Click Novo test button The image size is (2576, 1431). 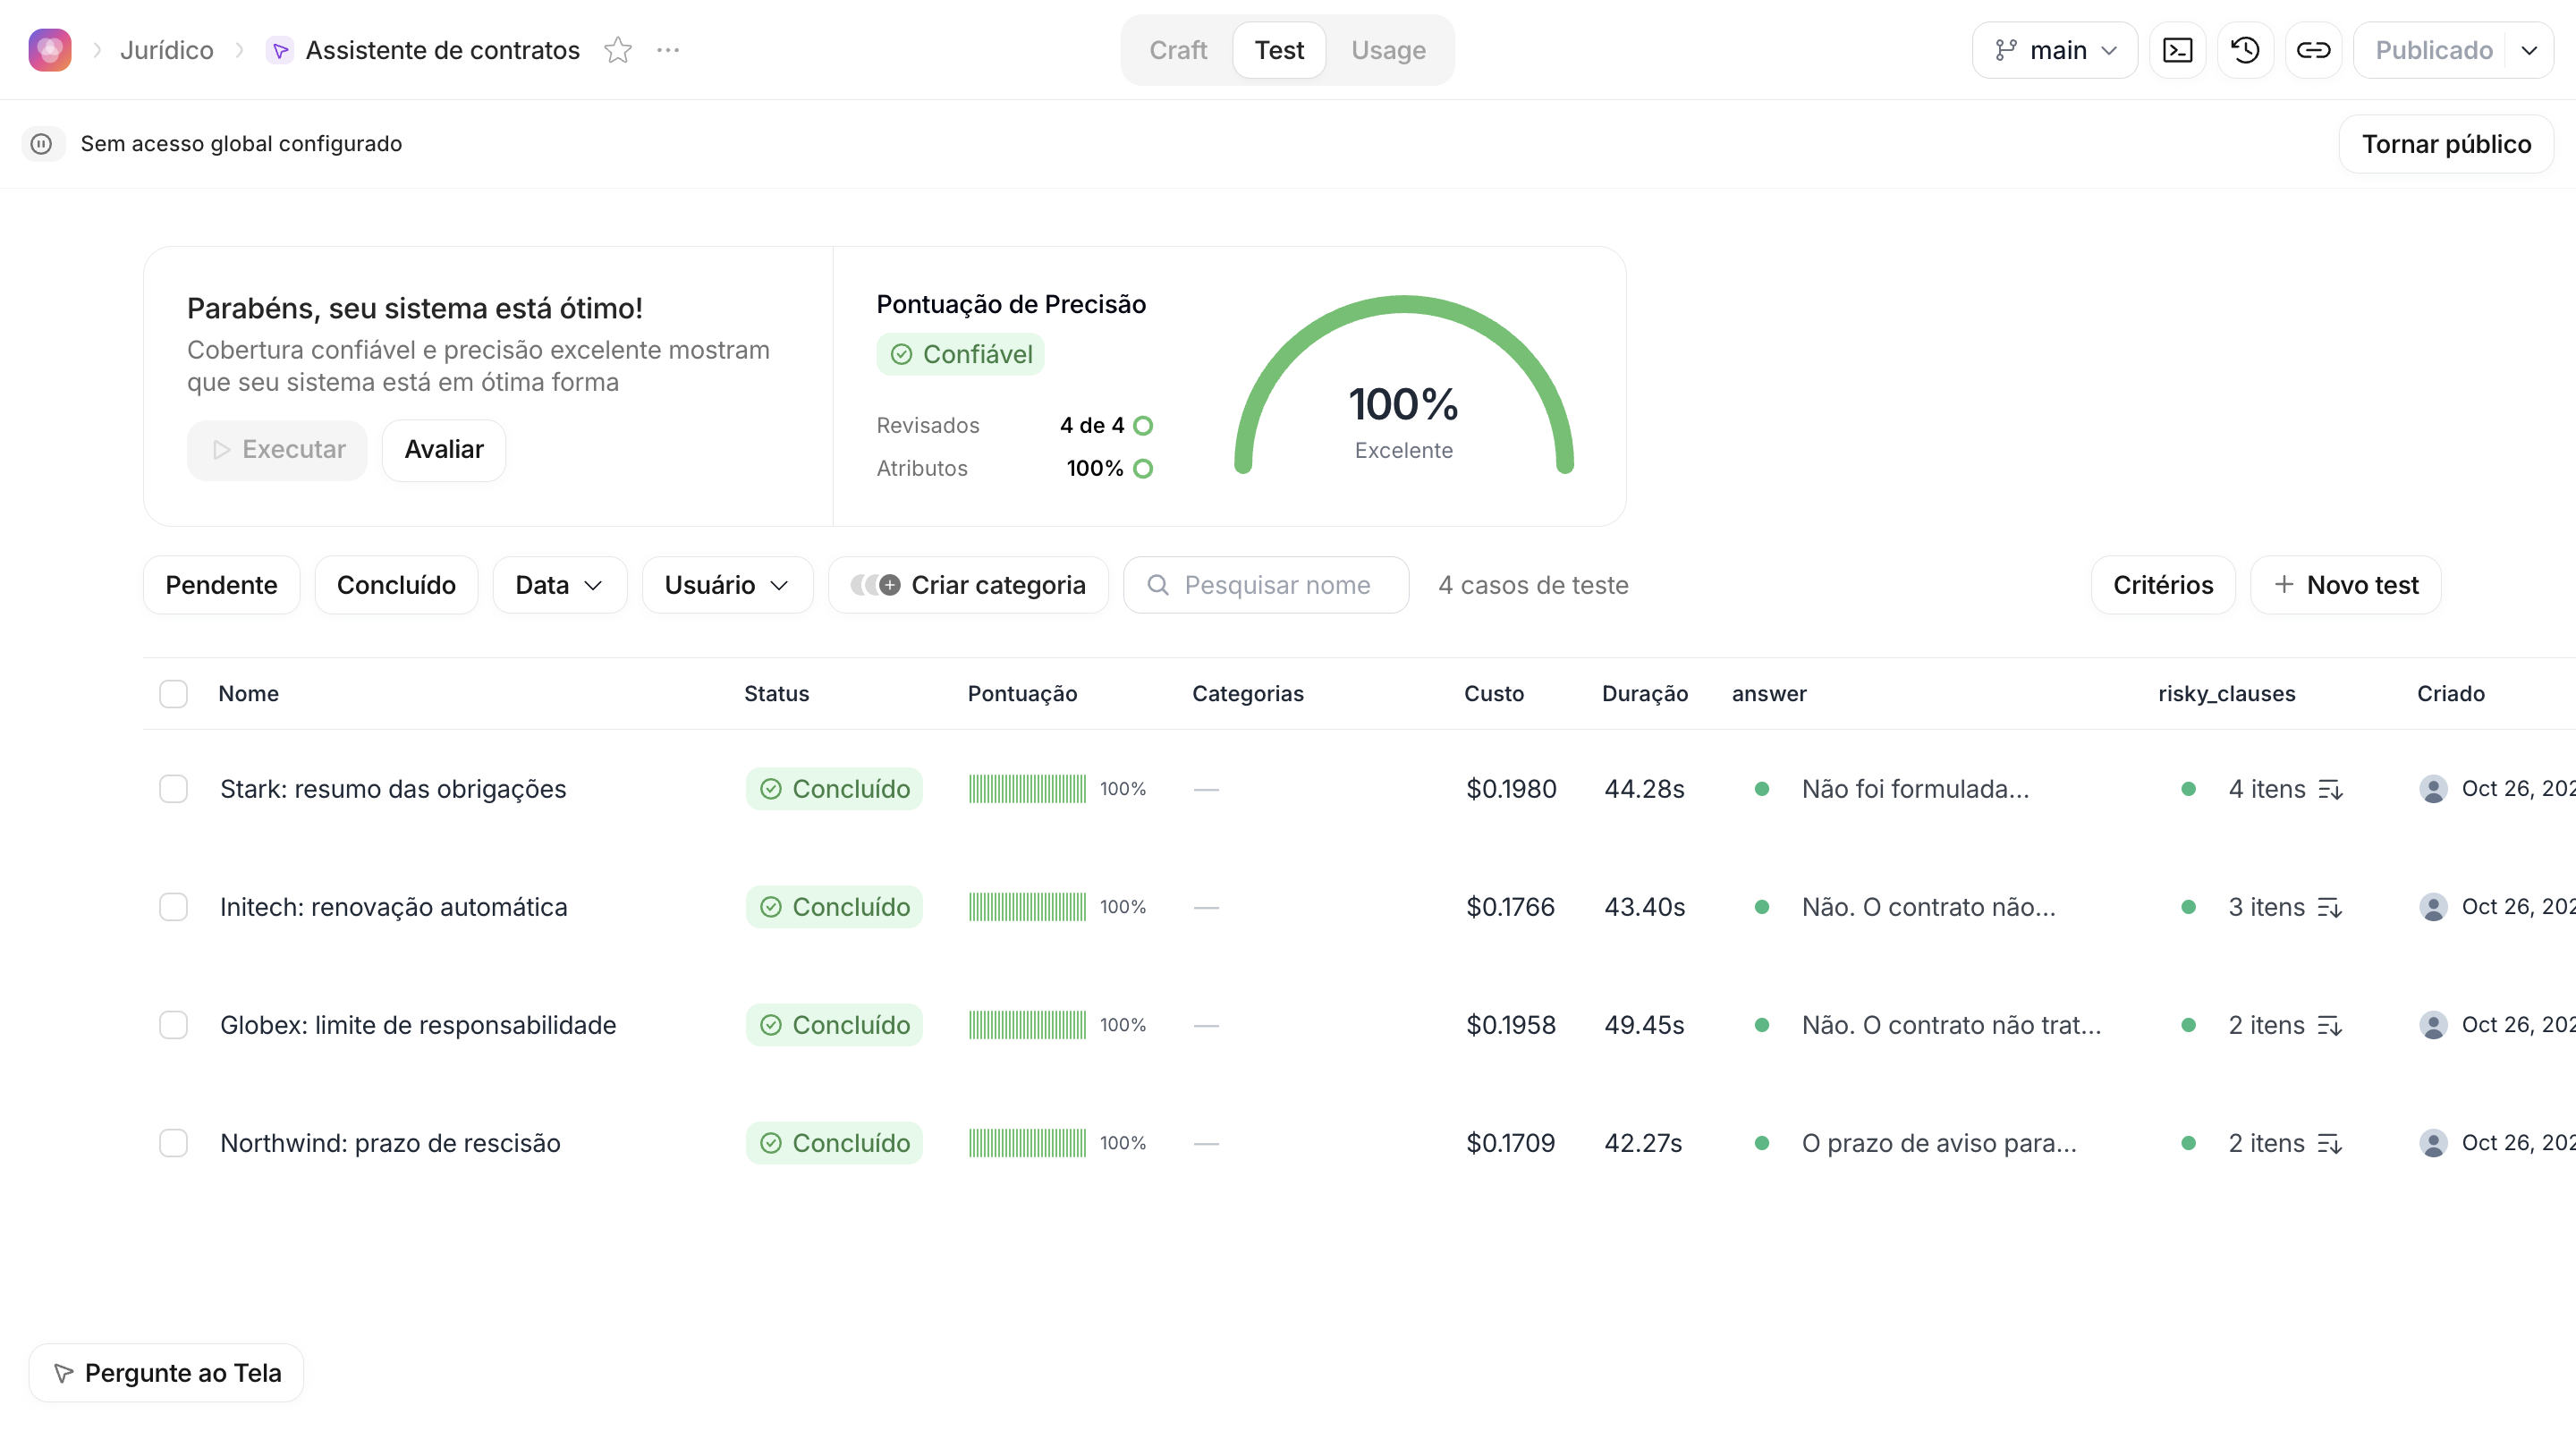click(2345, 585)
